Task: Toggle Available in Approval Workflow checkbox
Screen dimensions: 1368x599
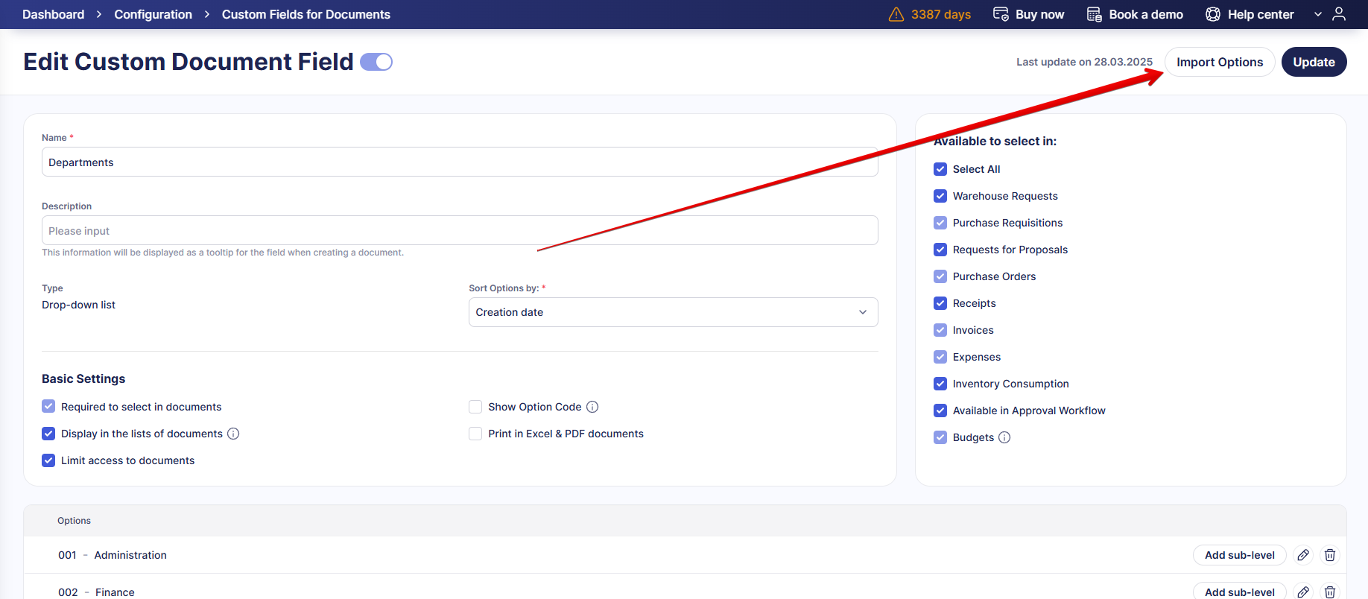Action: pos(940,411)
